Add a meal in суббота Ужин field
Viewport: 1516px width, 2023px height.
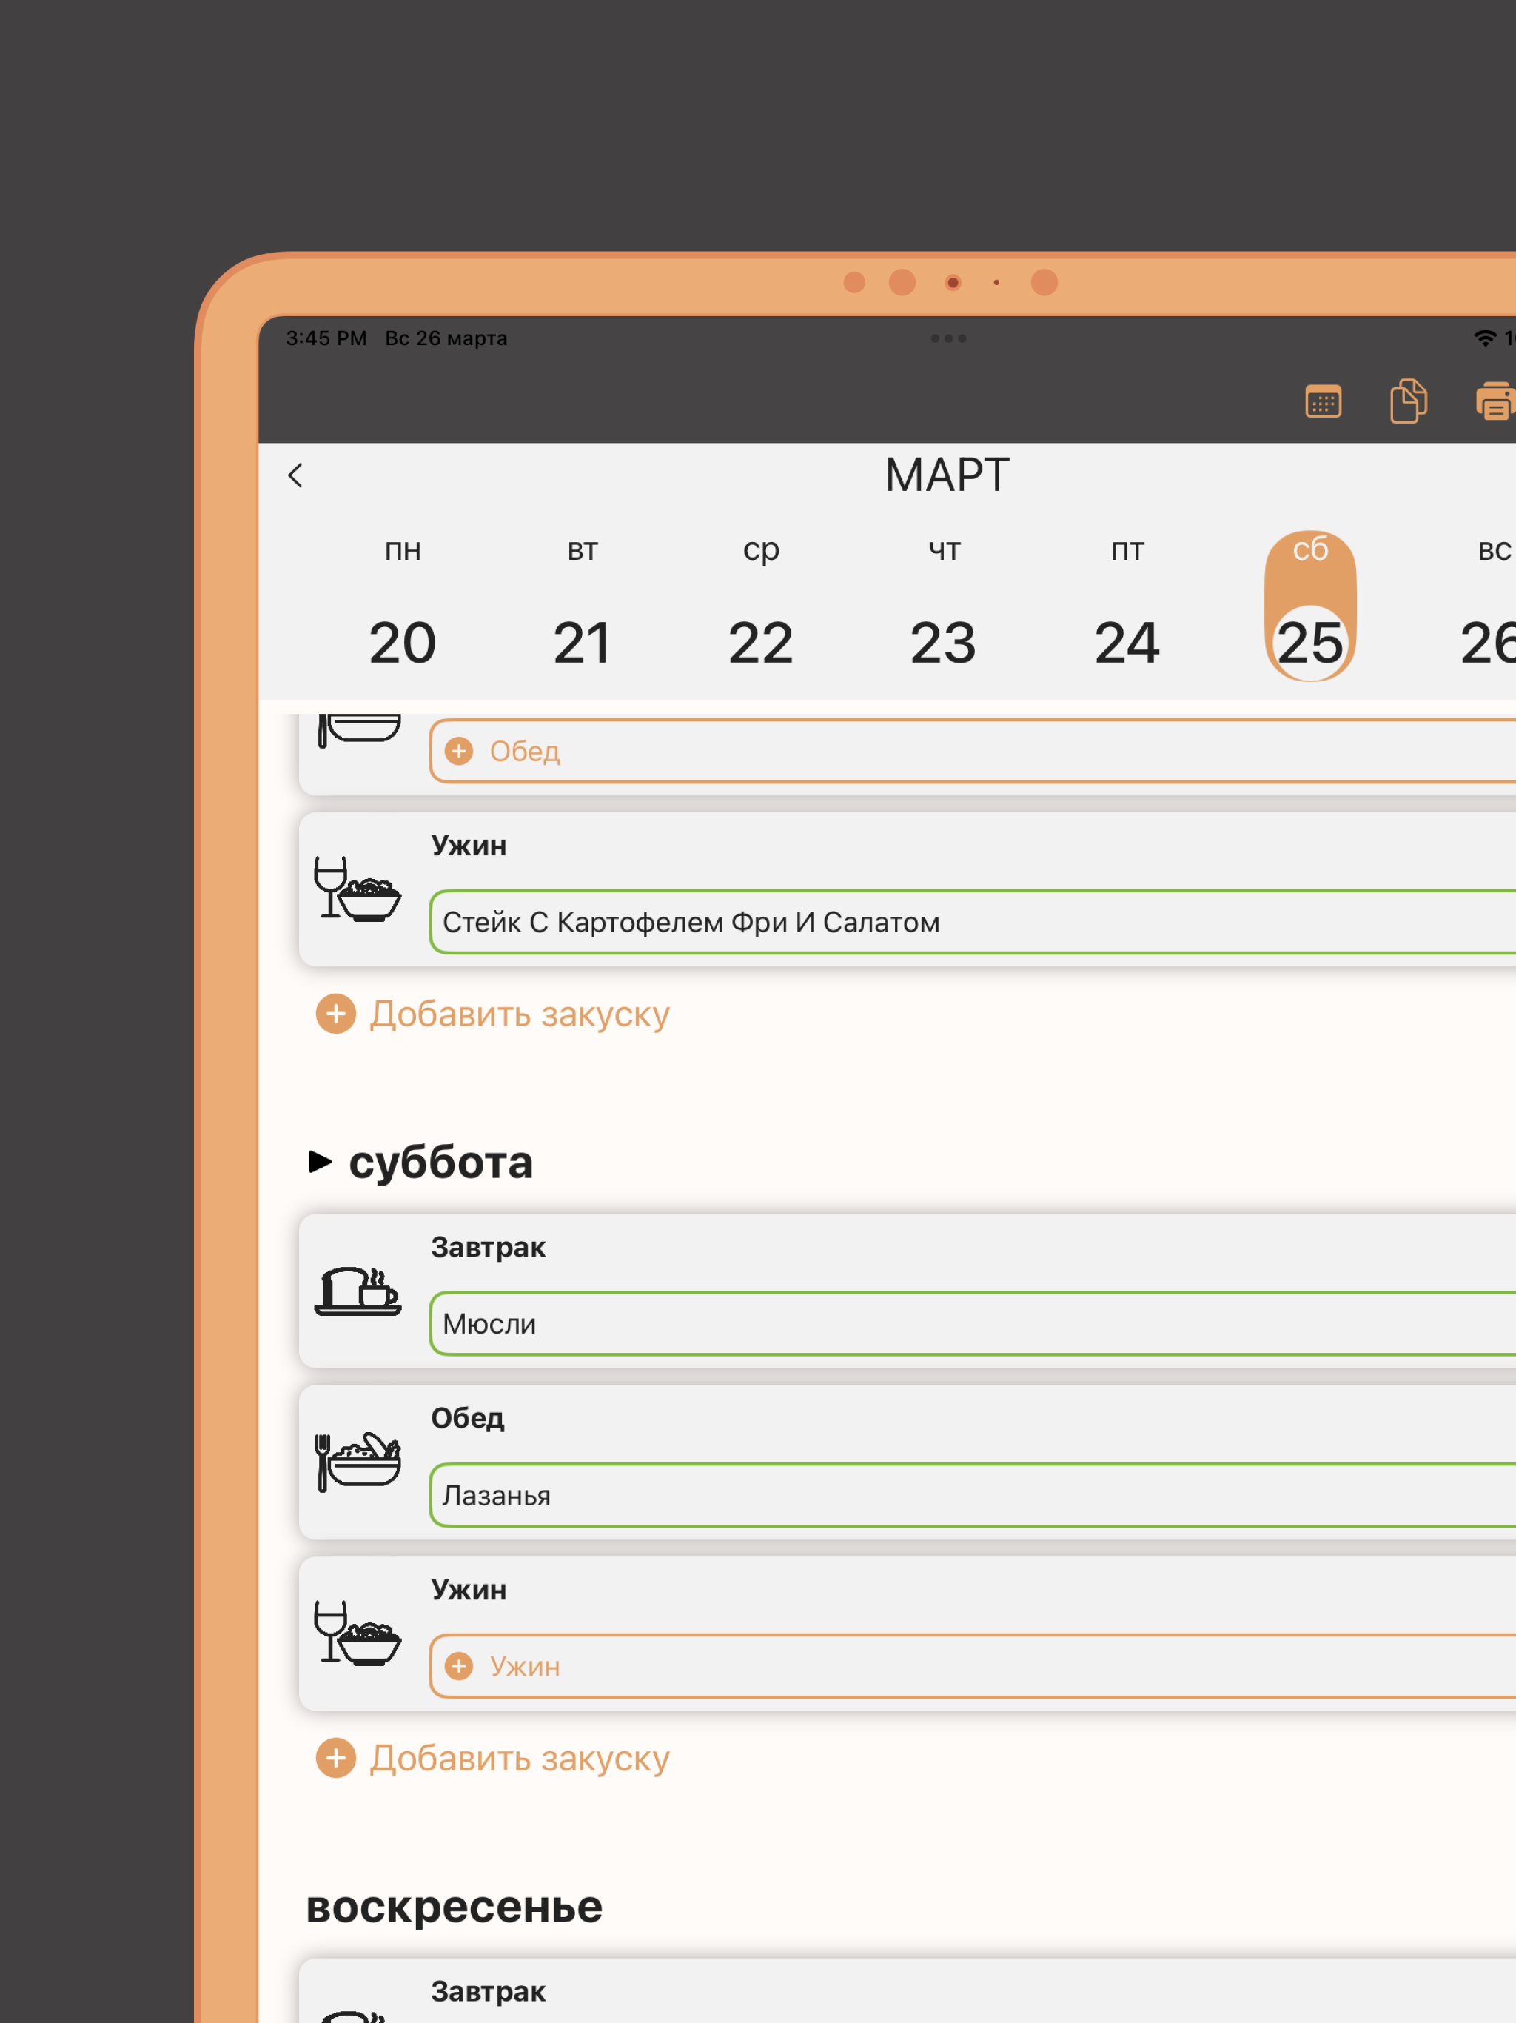point(973,1666)
